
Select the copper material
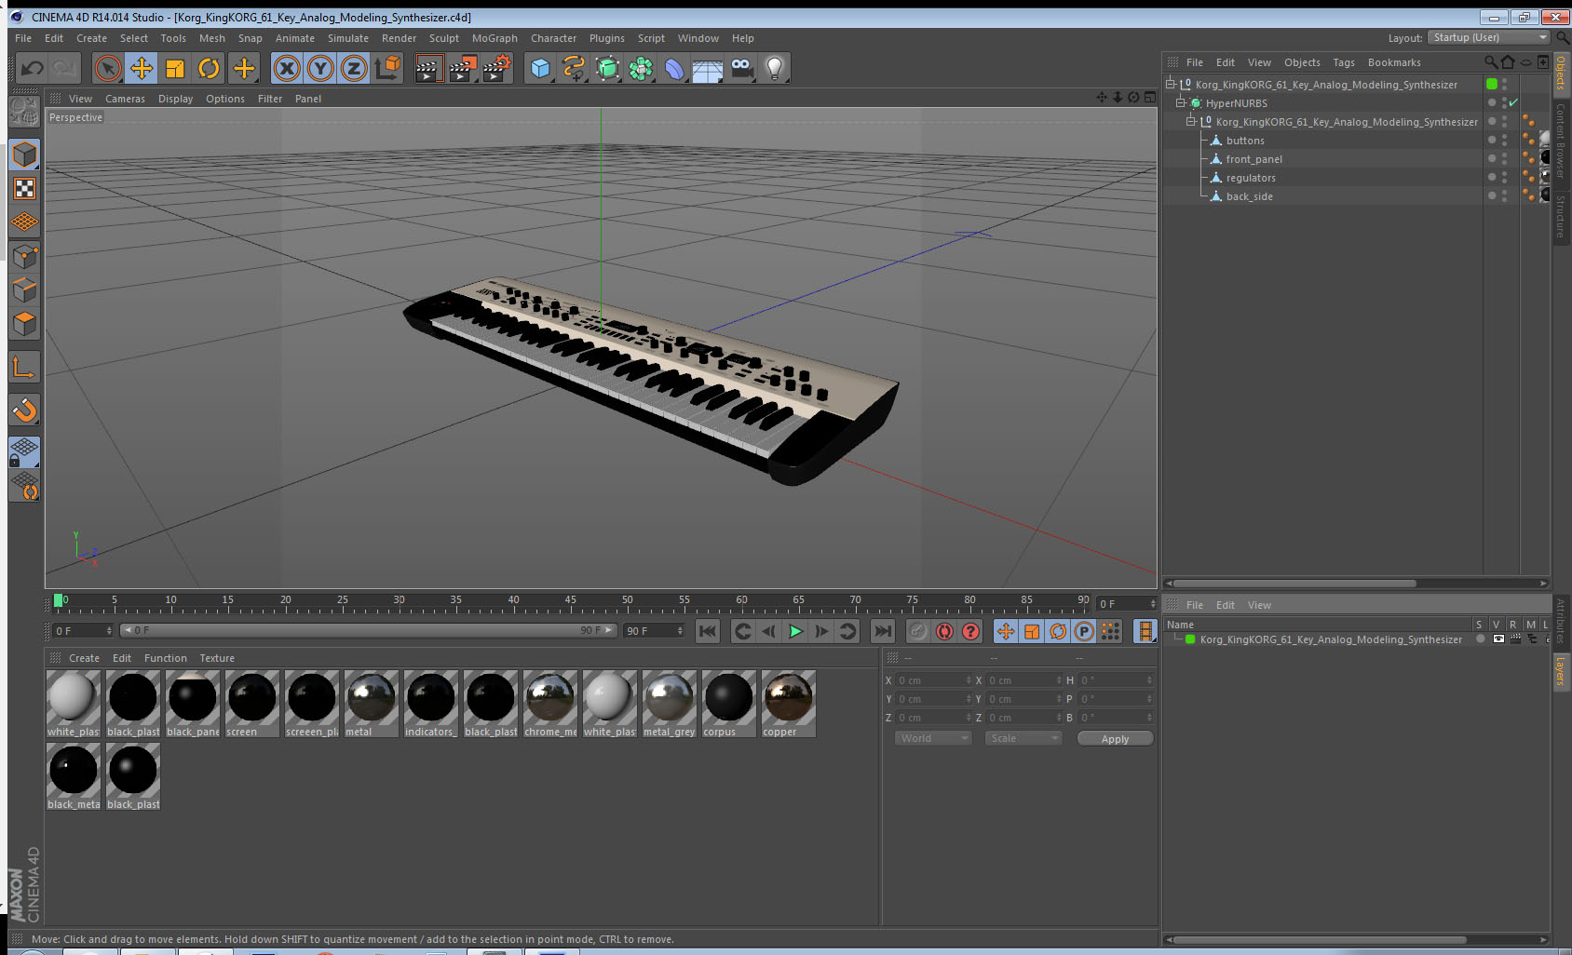tap(789, 704)
